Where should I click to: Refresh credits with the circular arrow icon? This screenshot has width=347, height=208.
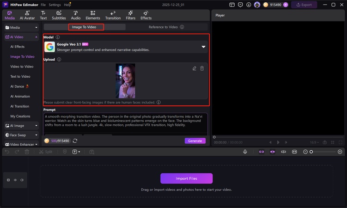pos(75,141)
